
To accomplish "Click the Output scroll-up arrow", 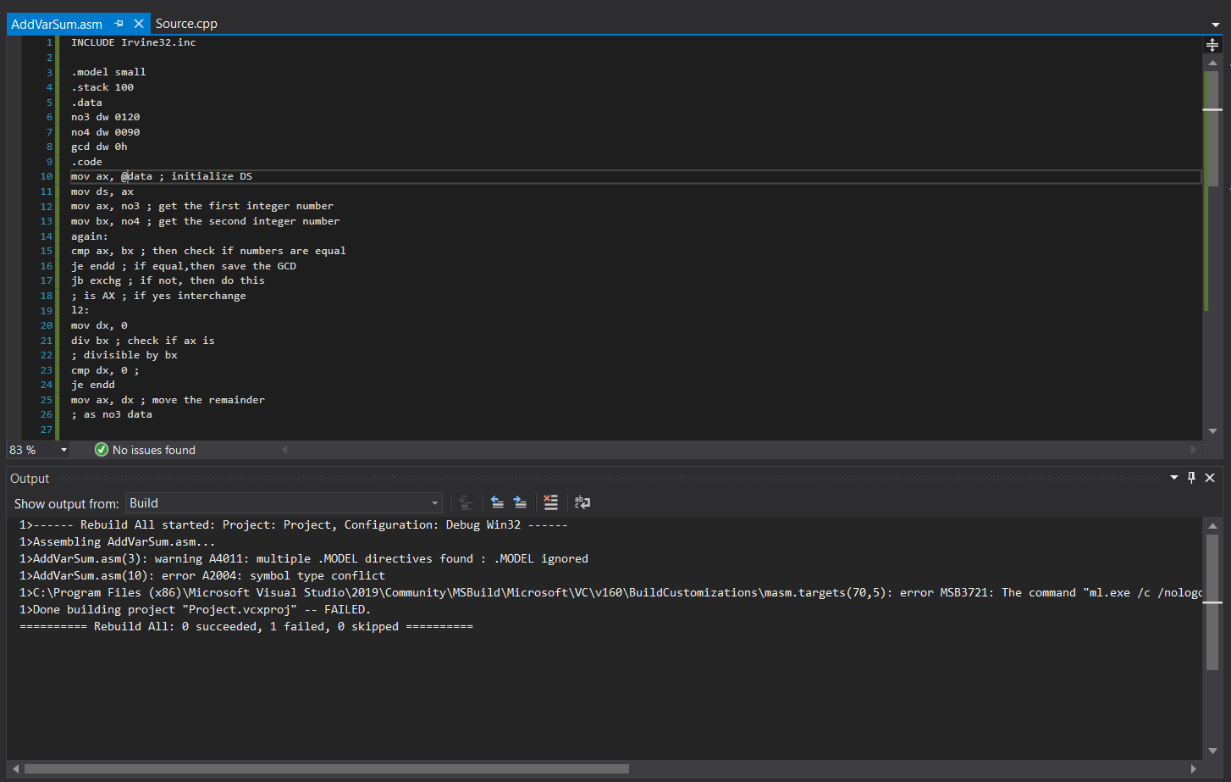I will pos(1212,526).
